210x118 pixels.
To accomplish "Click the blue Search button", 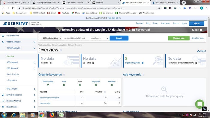I will pyautogui.click(x=119, y=38).
